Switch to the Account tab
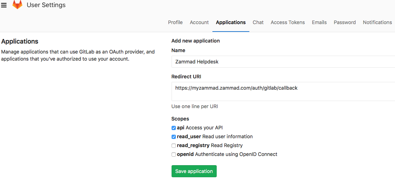 click(199, 22)
